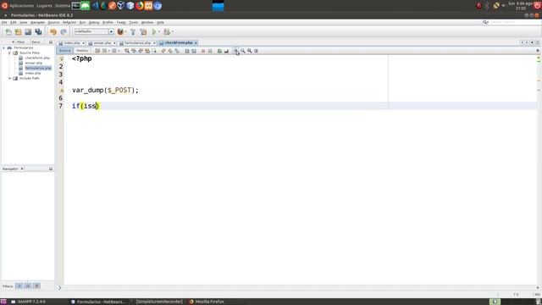
Task: Click the terminal launcher icon in top panel
Action: tap(76, 6)
